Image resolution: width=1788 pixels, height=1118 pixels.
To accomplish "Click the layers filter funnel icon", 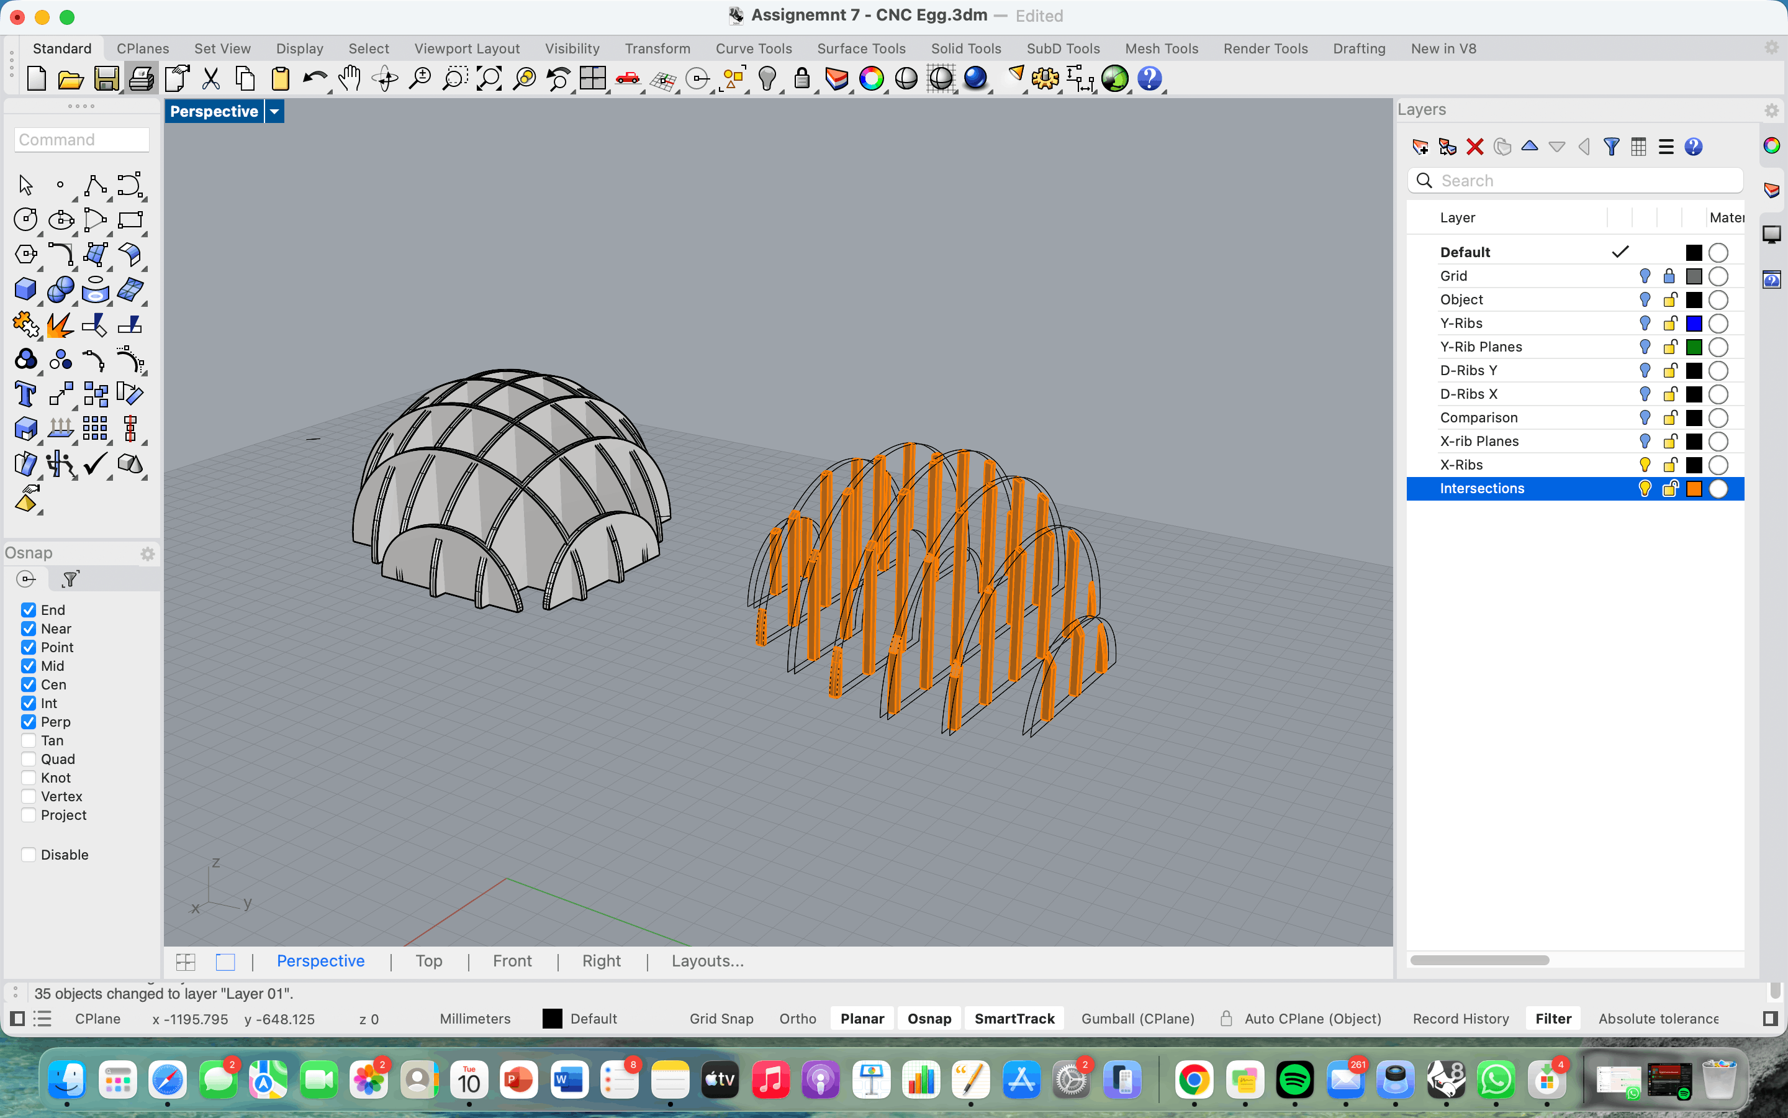I will pos(1612,147).
